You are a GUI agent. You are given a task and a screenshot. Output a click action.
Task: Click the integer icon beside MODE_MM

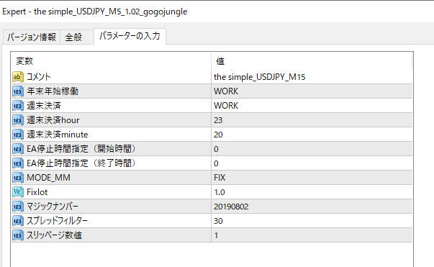(x=18, y=178)
